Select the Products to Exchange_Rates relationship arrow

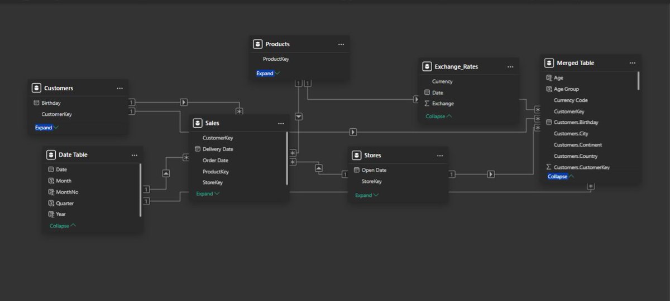416,99
